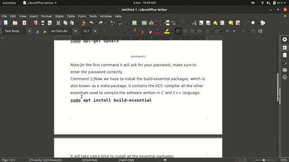The width and height of the screenshot is (289, 162).
Task: Open Find & Replace tool
Action: (x=112, y=23)
